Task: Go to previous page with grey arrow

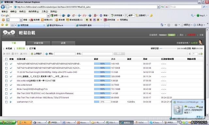Action: coord(190,54)
